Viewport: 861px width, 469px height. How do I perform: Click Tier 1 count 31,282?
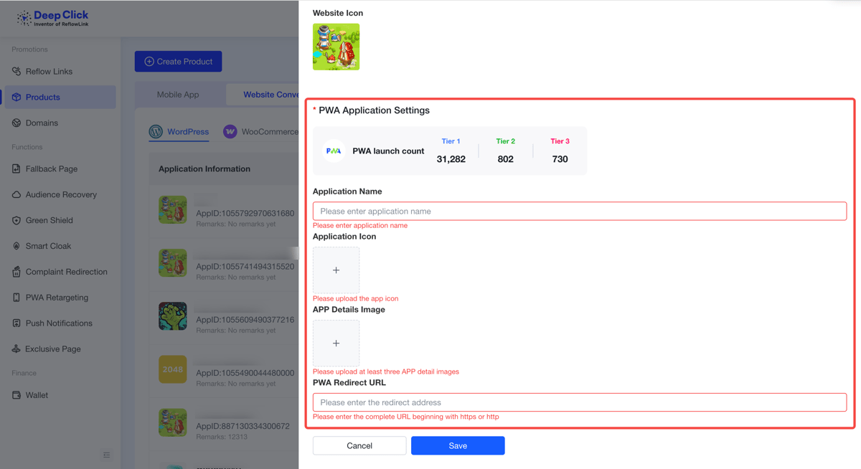(451, 159)
